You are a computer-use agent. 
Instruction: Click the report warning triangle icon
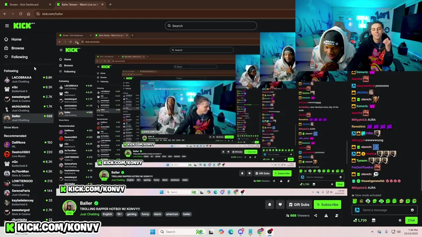pos(326,216)
